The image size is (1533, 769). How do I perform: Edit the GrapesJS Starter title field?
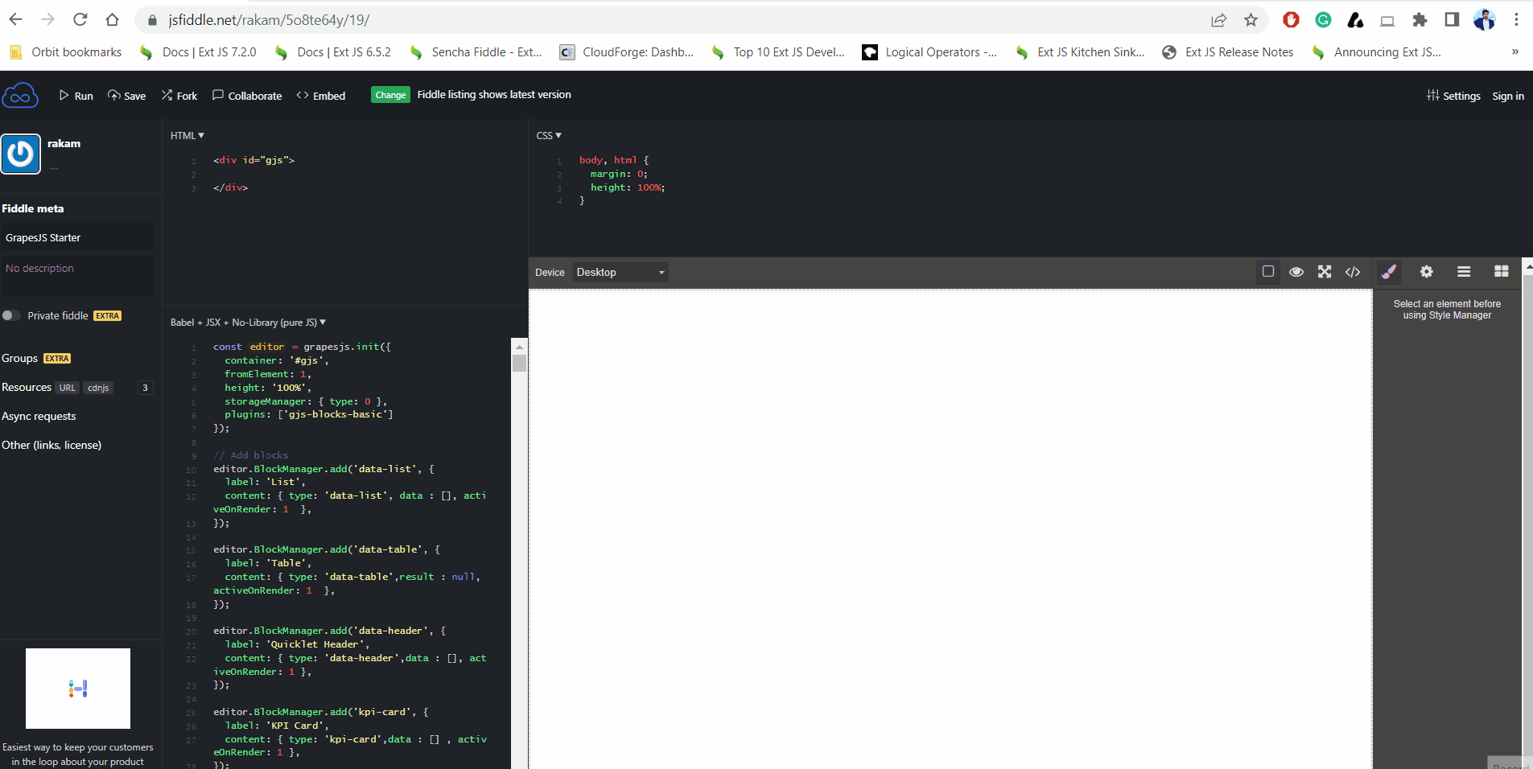click(x=77, y=237)
